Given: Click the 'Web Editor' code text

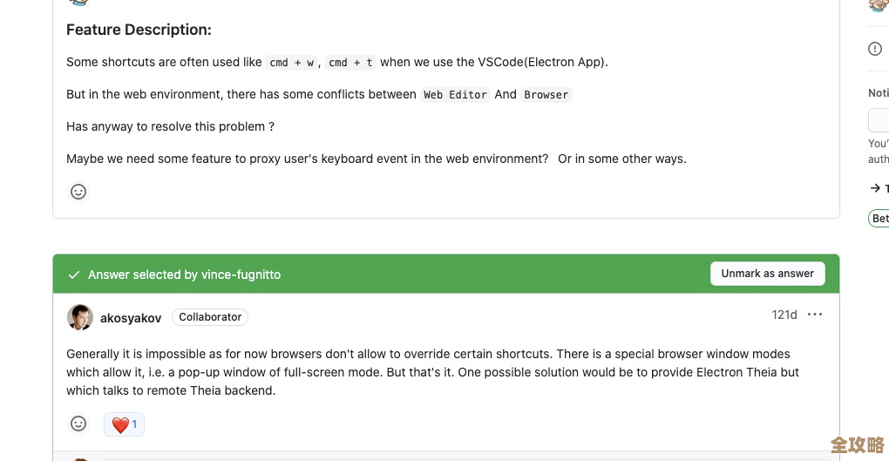Looking at the screenshot, I should tap(455, 95).
